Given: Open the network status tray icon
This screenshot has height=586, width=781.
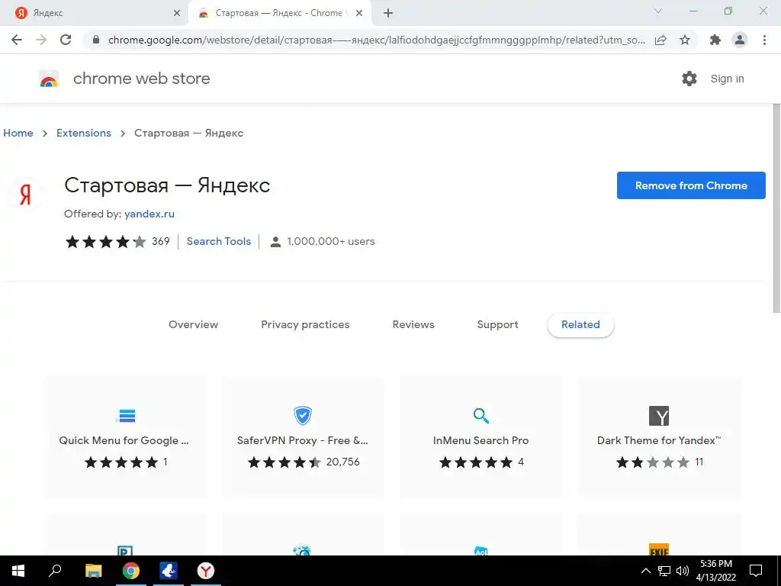Looking at the screenshot, I should pos(664,571).
